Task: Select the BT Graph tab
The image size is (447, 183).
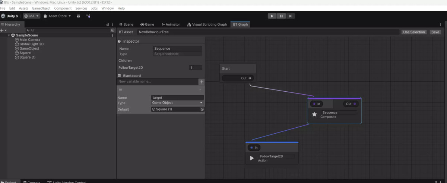Action: (240, 24)
